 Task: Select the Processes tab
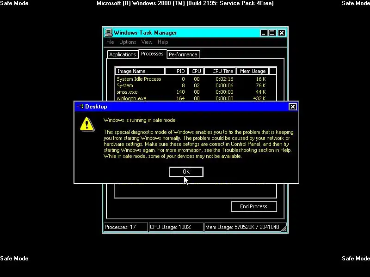(x=152, y=54)
